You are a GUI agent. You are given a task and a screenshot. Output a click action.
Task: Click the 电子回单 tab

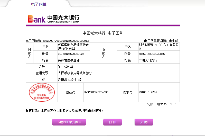[39, 4]
